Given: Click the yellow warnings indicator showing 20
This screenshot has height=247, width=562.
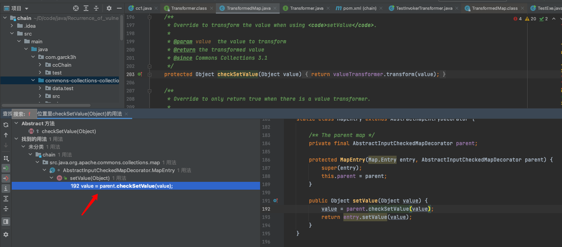Looking at the screenshot, I should pos(531,19).
